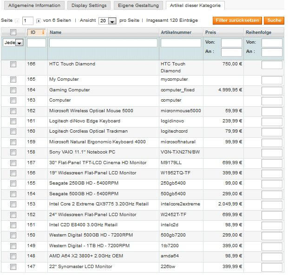288x275 pixels.
Task: Click the Reihenfolge Von filter field
Action: point(272,43)
